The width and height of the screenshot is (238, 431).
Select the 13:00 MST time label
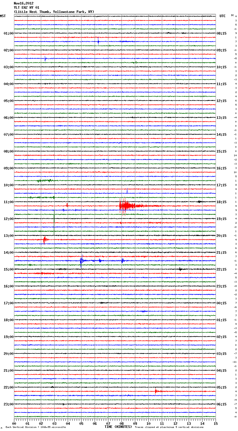9,236
